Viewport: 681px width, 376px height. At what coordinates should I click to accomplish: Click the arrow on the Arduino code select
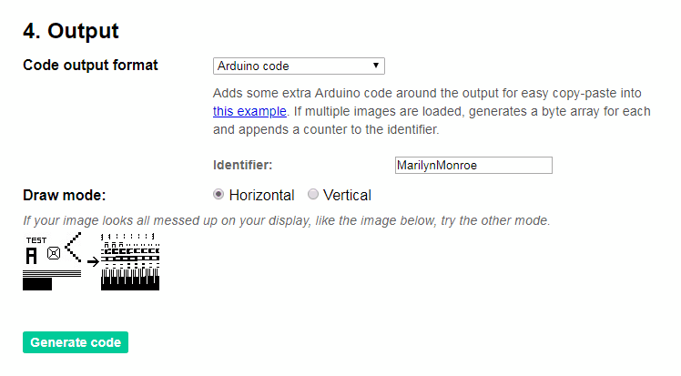pos(376,66)
